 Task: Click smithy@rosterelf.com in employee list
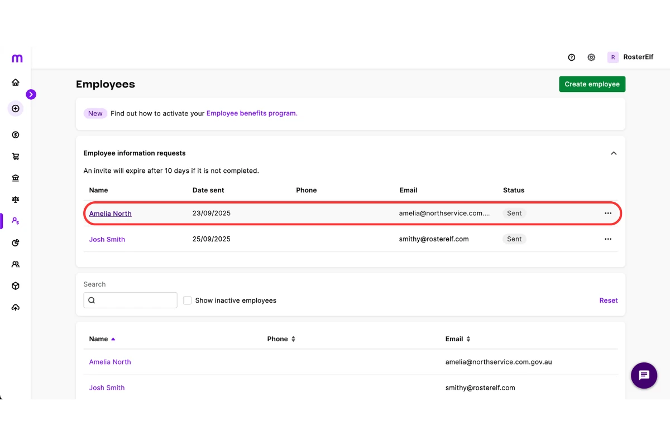(x=480, y=387)
